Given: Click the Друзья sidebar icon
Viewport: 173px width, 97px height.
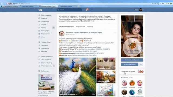Looking at the screenshot, I should click(x=39, y=25).
